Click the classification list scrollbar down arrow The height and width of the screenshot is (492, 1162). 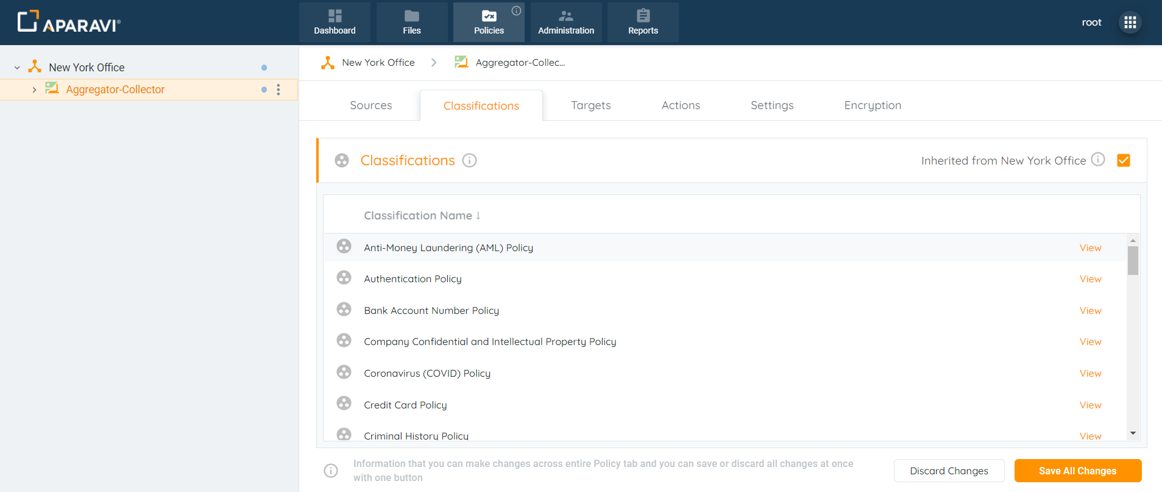tap(1133, 433)
